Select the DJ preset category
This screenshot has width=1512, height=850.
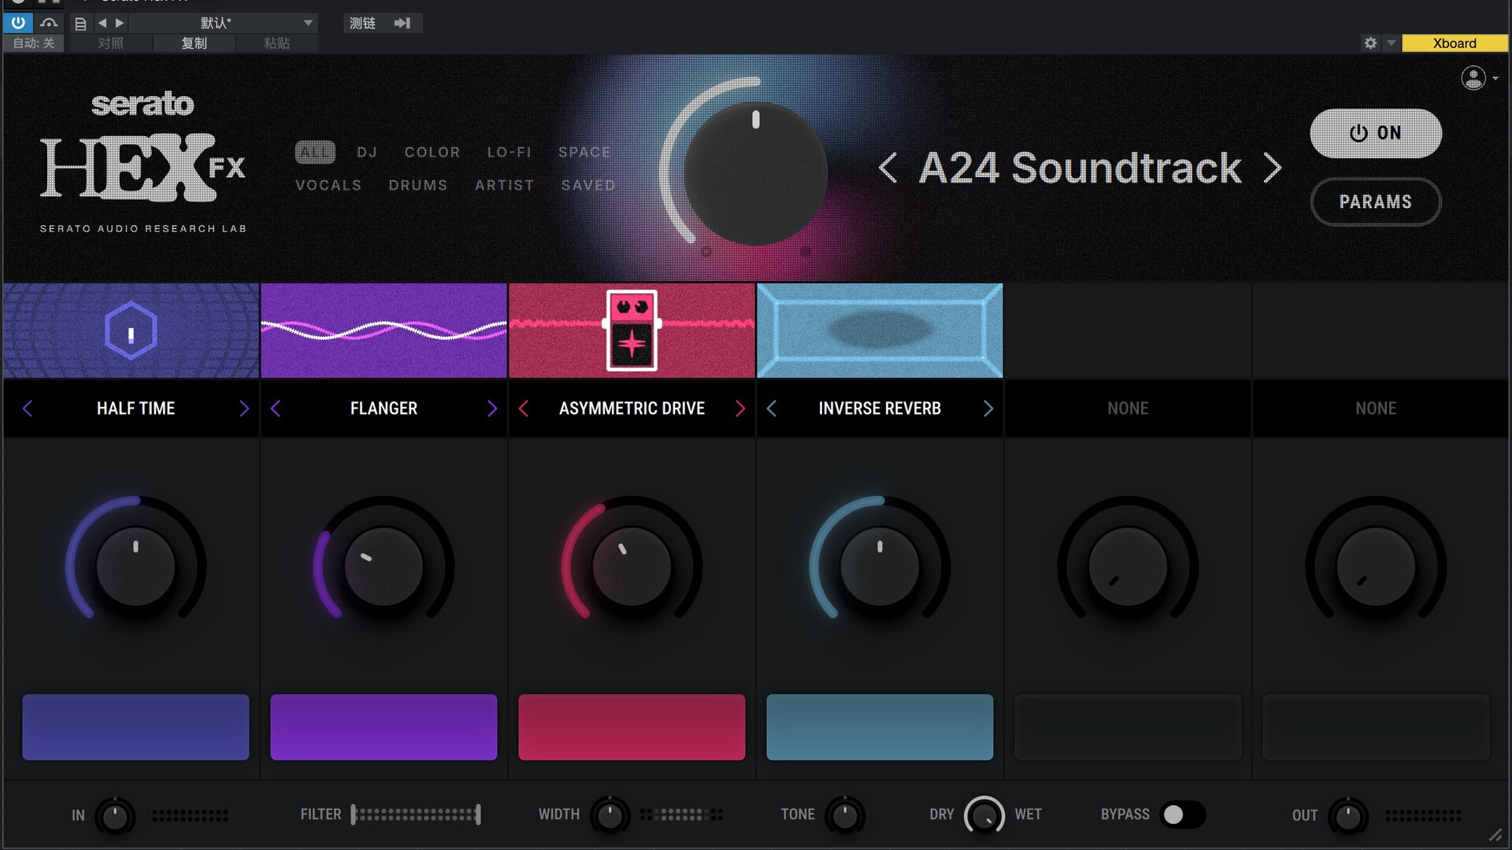click(x=367, y=152)
